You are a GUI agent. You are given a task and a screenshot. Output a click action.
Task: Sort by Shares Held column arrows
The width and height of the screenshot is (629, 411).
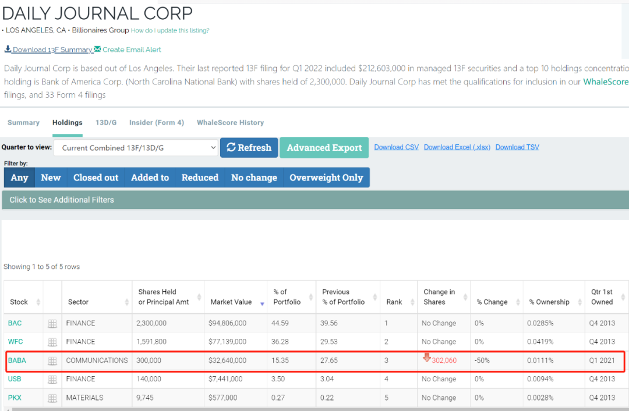click(x=199, y=297)
